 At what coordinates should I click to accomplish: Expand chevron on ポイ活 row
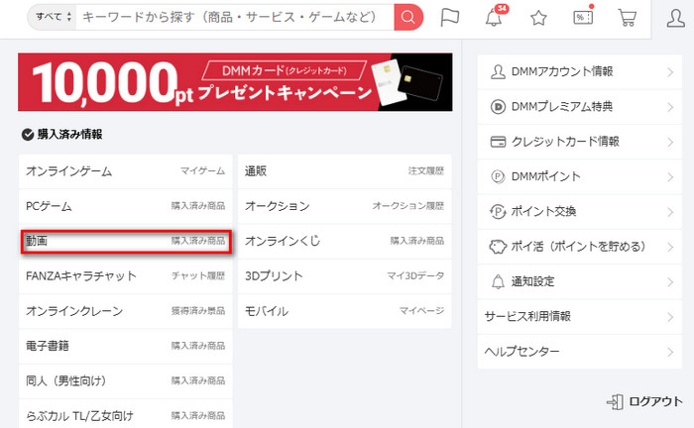tap(670, 247)
